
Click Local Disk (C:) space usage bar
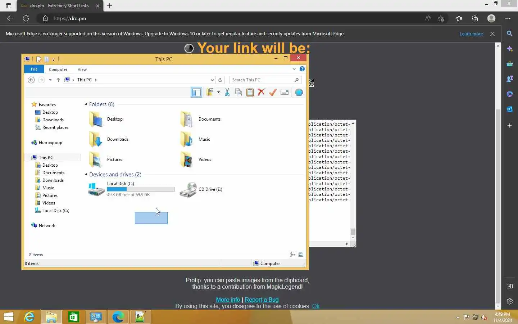141,189
